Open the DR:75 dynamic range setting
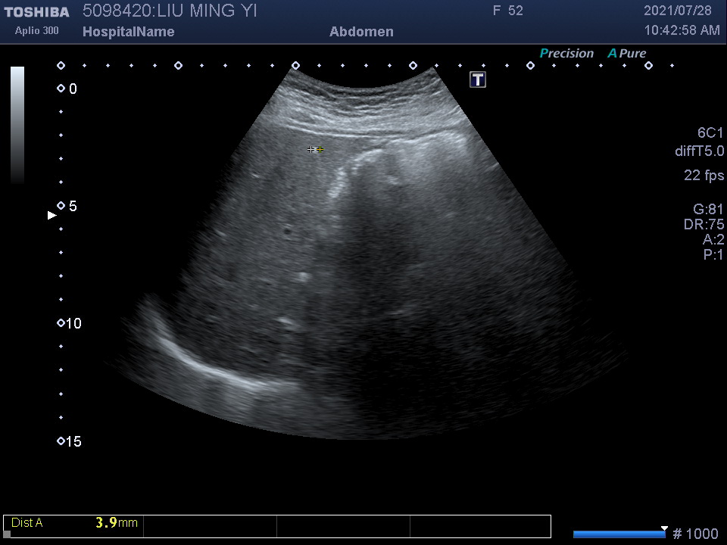Viewport: 727px width, 545px height. 704,225
